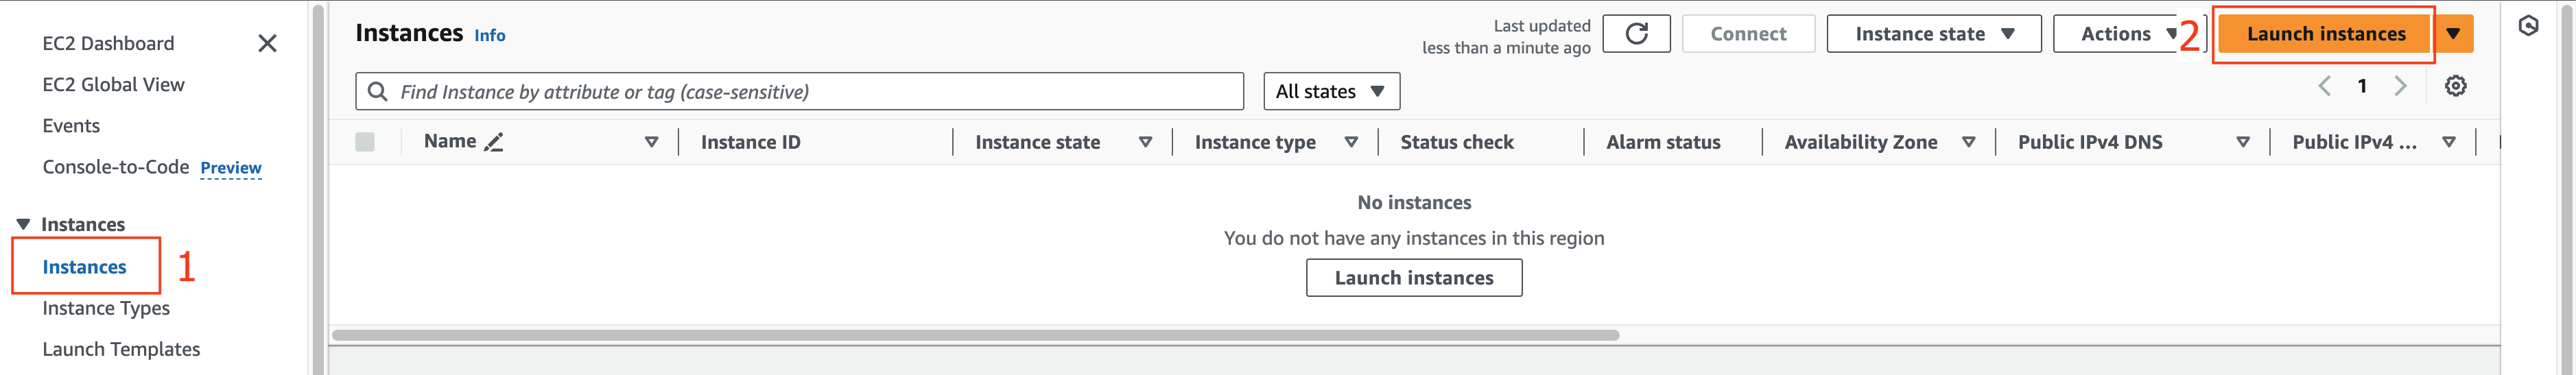The image size is (2576, 375).
Task: Click the Instance ID column header
Action: (x=750, y=142)
